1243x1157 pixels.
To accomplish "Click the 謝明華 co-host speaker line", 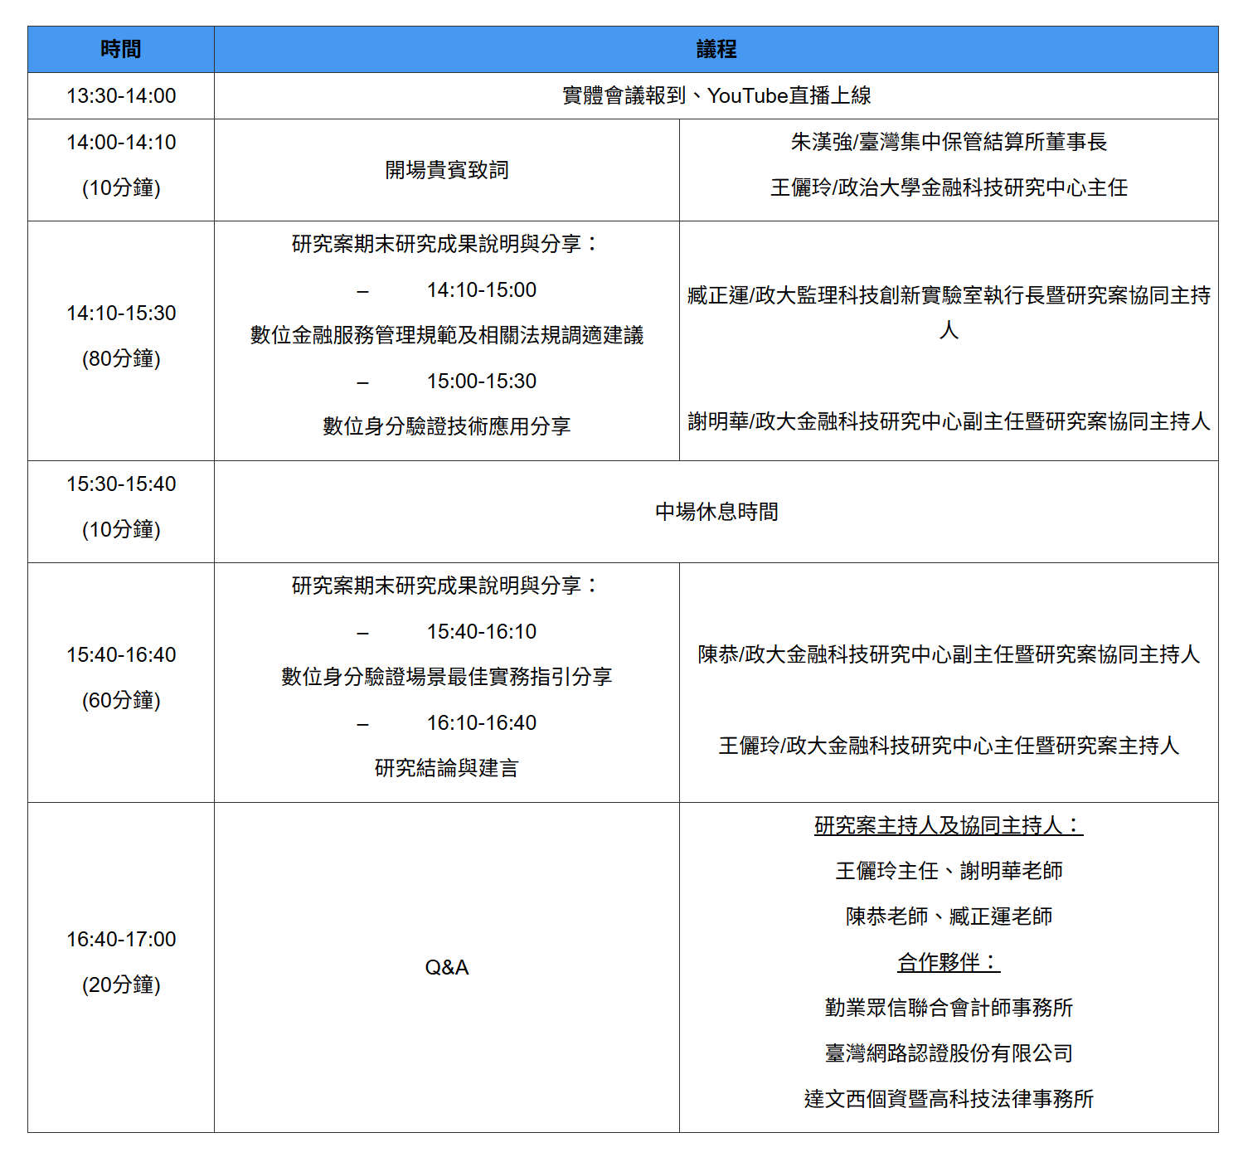I will (x=949, y=422).
